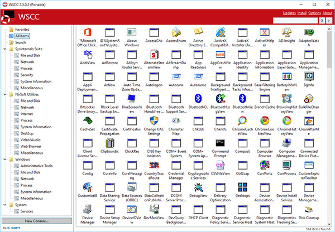Open the ActiveX Compatibility icon
Viewport: 335px width, 232px height.
[x=221, y=33]
